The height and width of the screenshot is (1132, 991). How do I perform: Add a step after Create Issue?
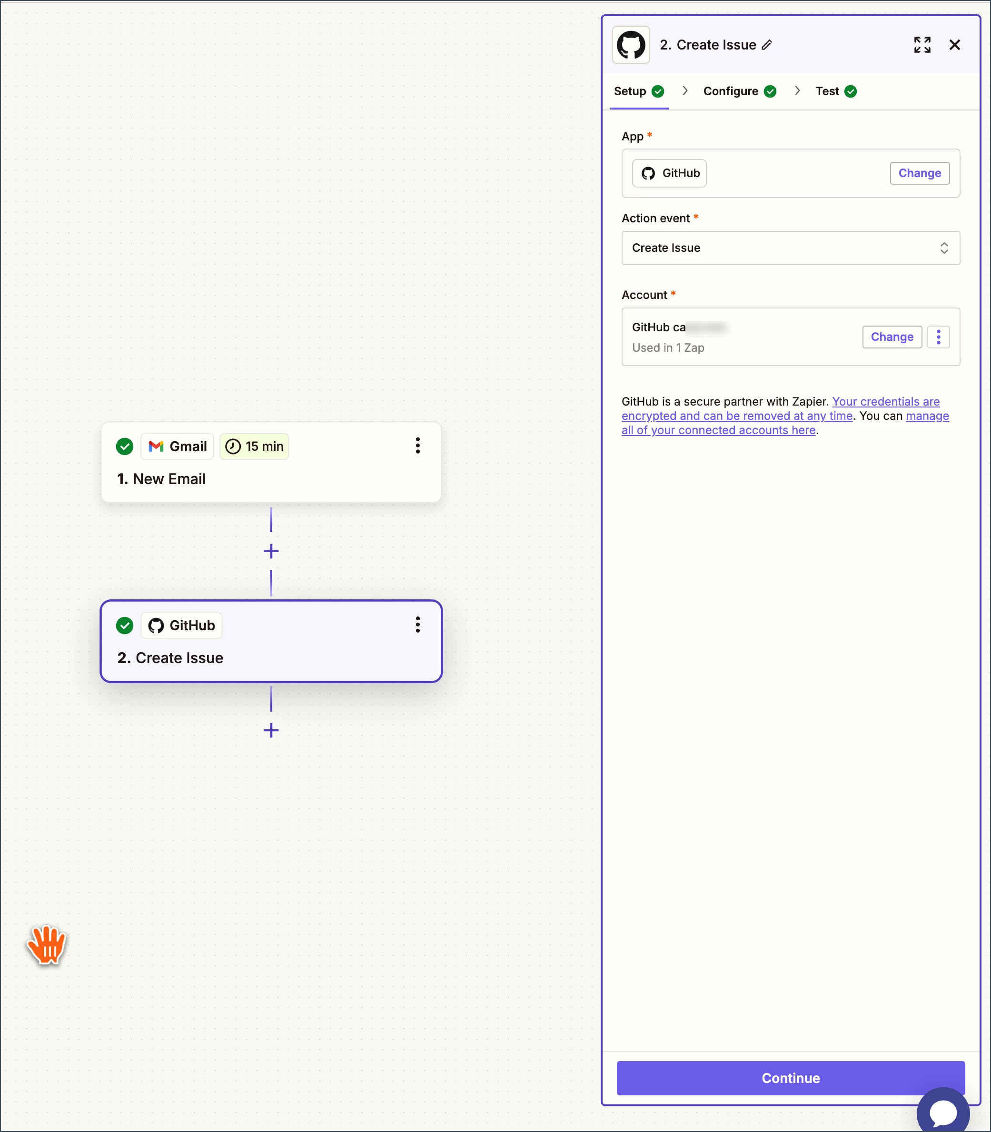pos(271,731)
